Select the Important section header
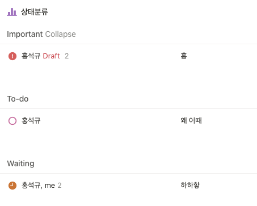The image size is (257, 206). tap(25, 34)
